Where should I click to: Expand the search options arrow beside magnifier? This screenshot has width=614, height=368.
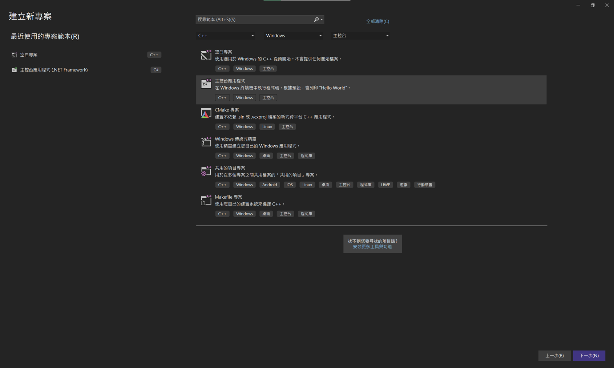(322, 20)
